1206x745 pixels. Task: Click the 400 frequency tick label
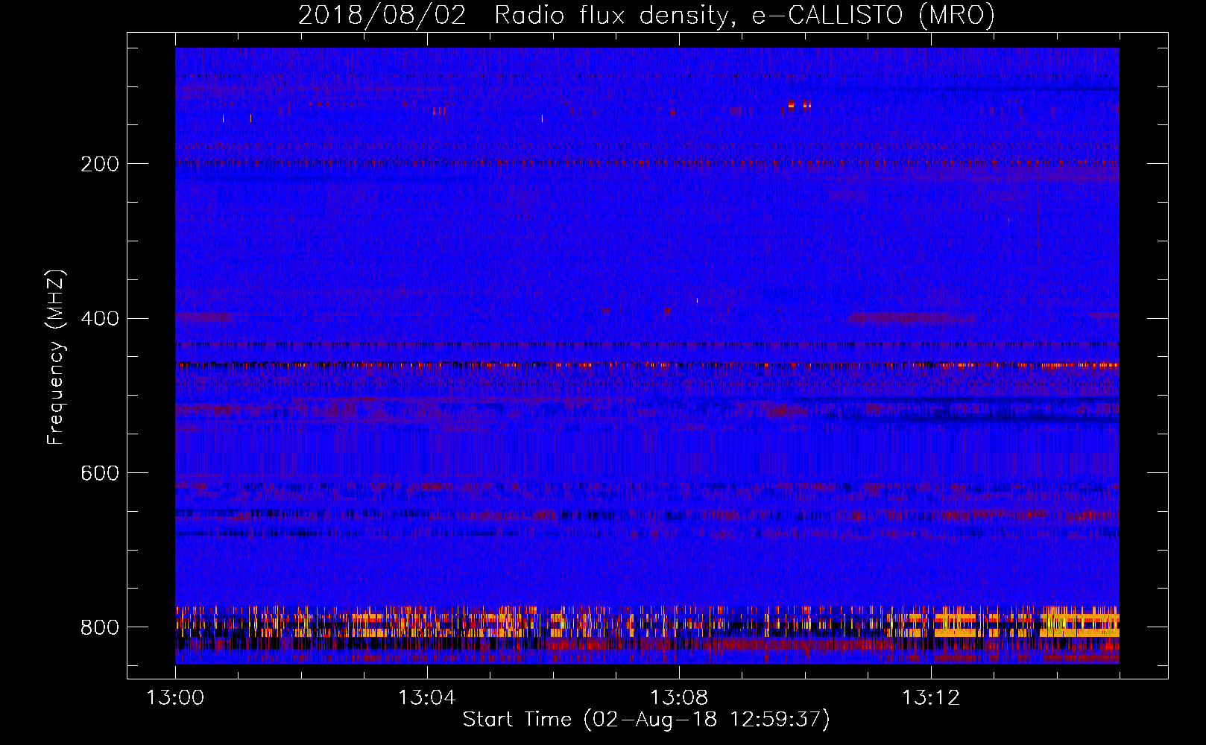100,318
